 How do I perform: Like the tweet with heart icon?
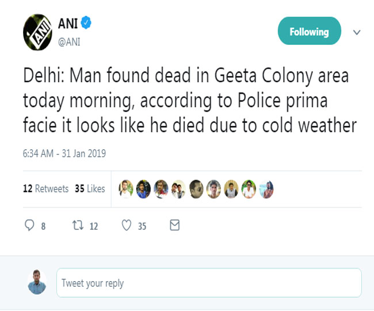click(127, 226)
